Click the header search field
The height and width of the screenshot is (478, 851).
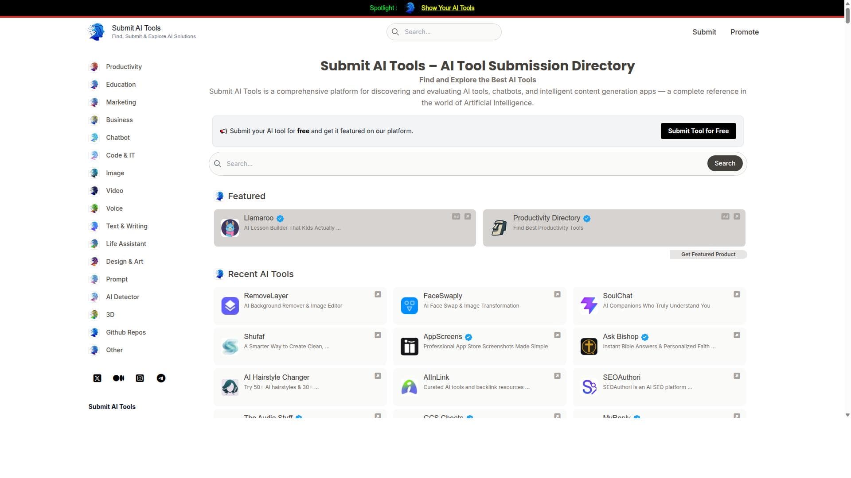(444, 32)
